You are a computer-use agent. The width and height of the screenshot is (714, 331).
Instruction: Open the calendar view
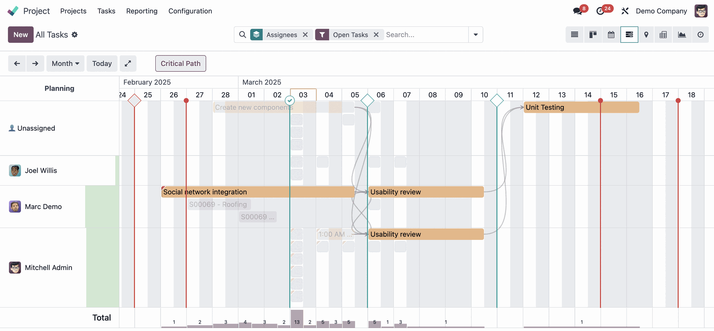click(611, 35)
